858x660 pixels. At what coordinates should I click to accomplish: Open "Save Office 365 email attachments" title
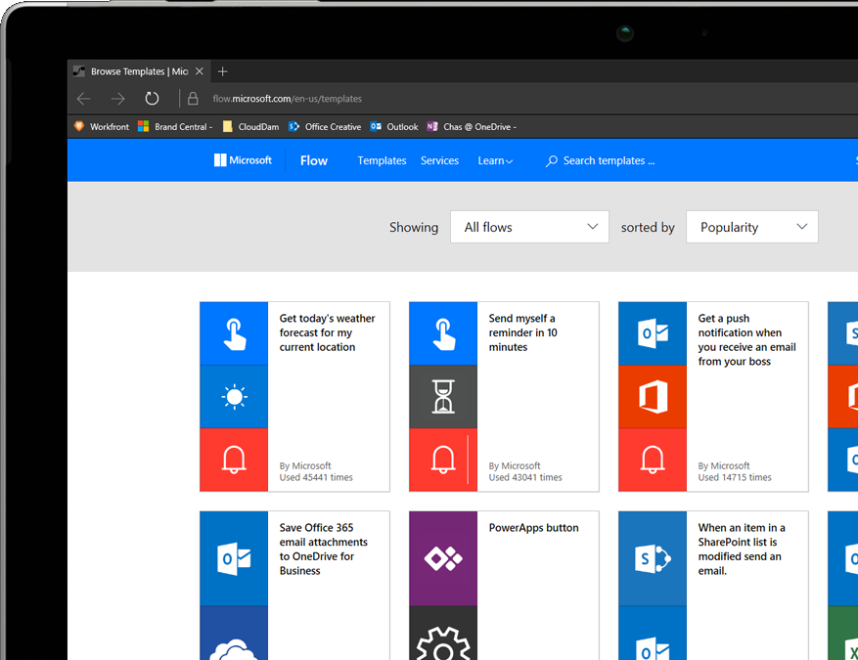(324, 549)
